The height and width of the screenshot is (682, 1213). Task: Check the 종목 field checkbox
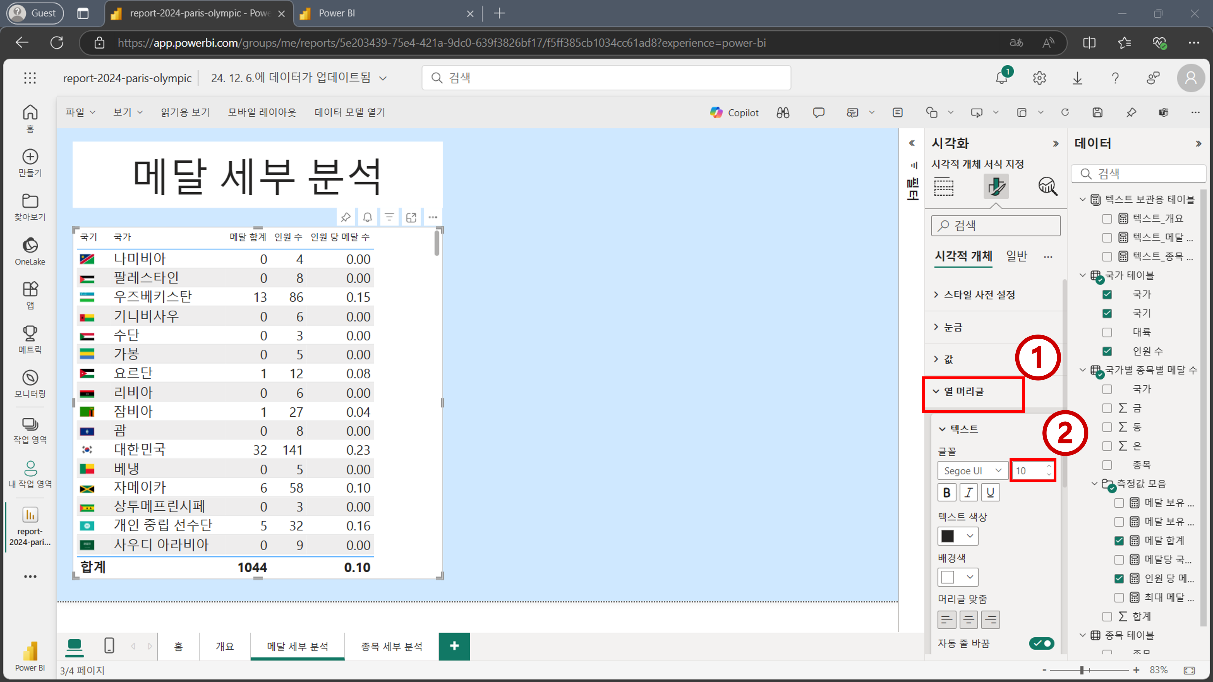(1107, 465)
